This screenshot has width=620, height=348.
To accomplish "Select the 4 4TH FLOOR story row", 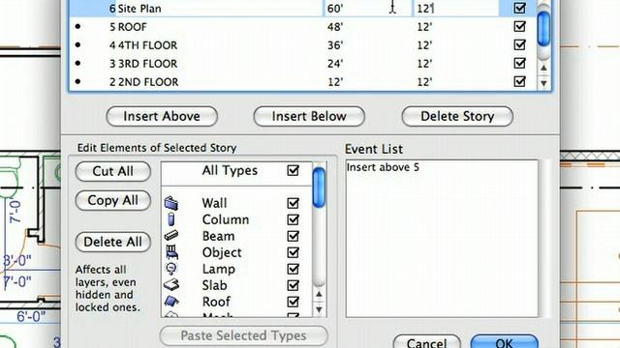I will coord(303,45).
